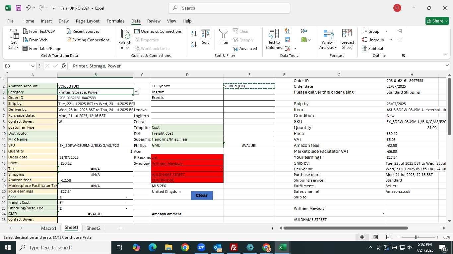The image size is (453, 254).
Task: Open the Page Layout tab
Action: 88,21
